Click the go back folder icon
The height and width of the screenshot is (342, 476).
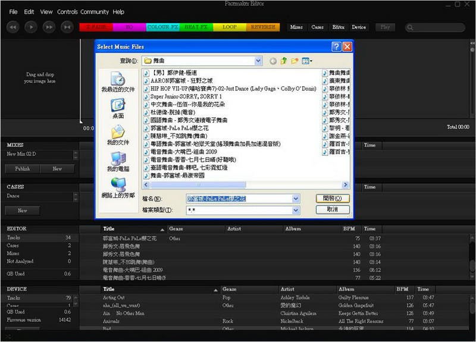pos(273,61)
